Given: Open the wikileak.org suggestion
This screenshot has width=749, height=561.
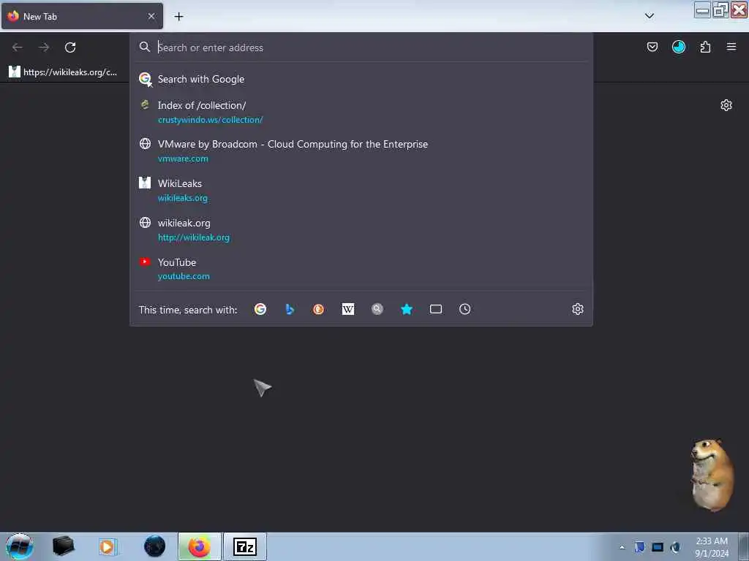Looking at the screenshot, I should click(361, 229).
